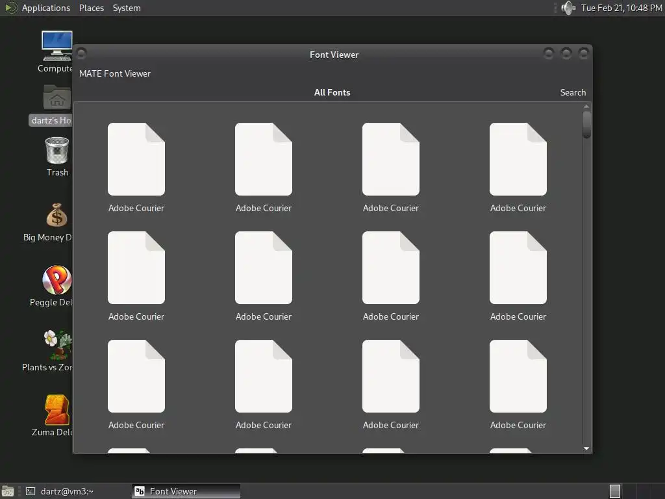665x499 pixels.
Task: Click the All Fonts heading
Action: [x=332, y=92]
